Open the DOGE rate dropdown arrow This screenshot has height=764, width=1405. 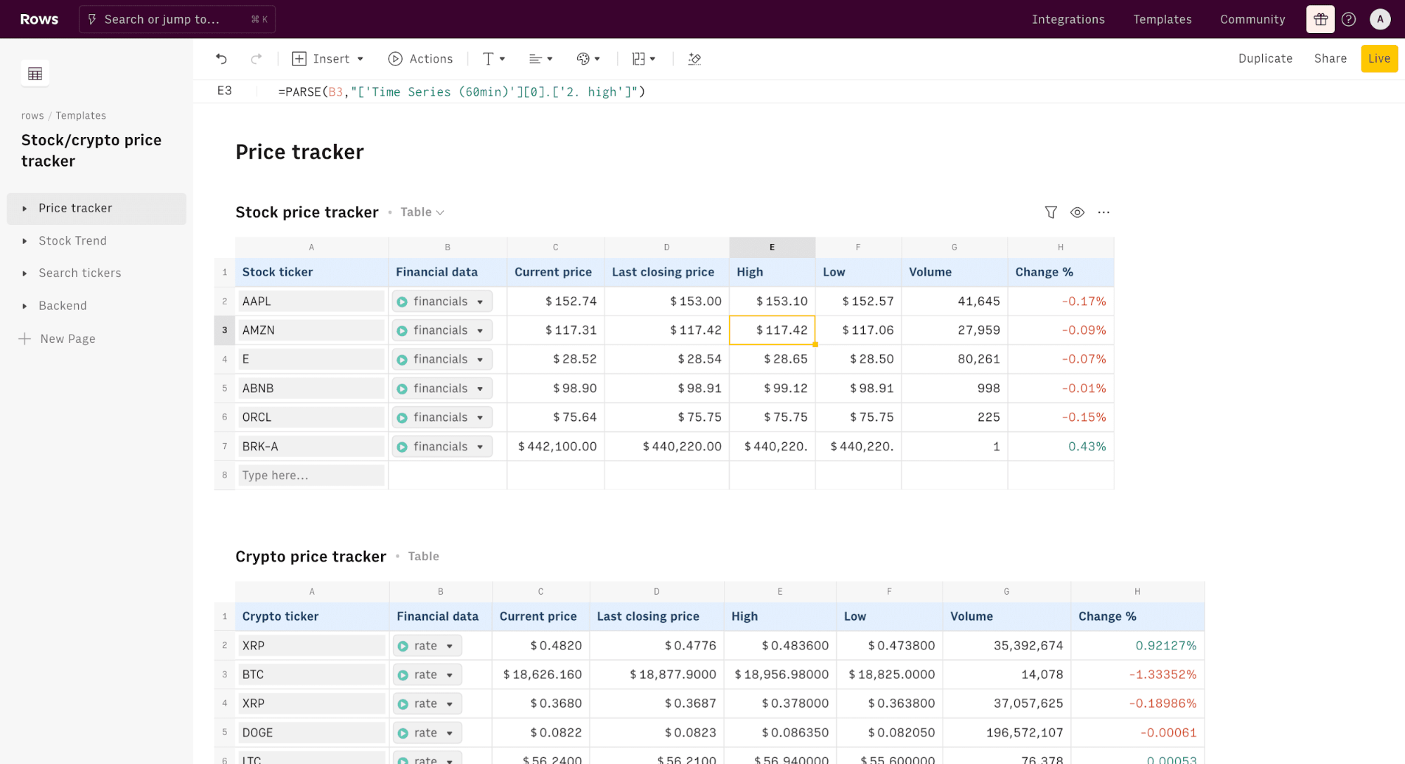(450, 733)
